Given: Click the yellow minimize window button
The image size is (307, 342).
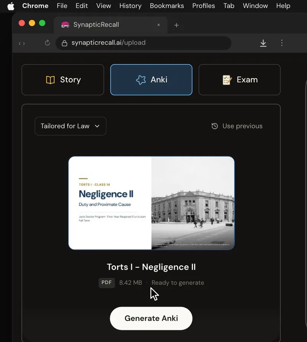Looking at the screenshot, I should (x=32, y=23).
